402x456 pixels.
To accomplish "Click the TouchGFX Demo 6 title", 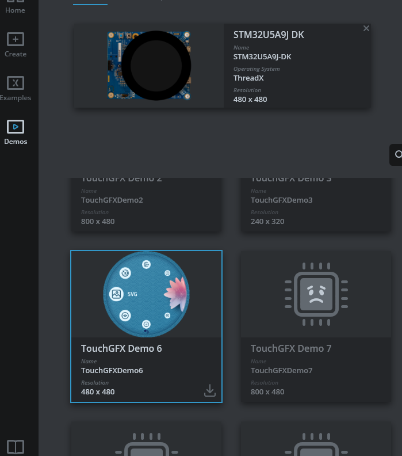I will (x=121, y=348).
